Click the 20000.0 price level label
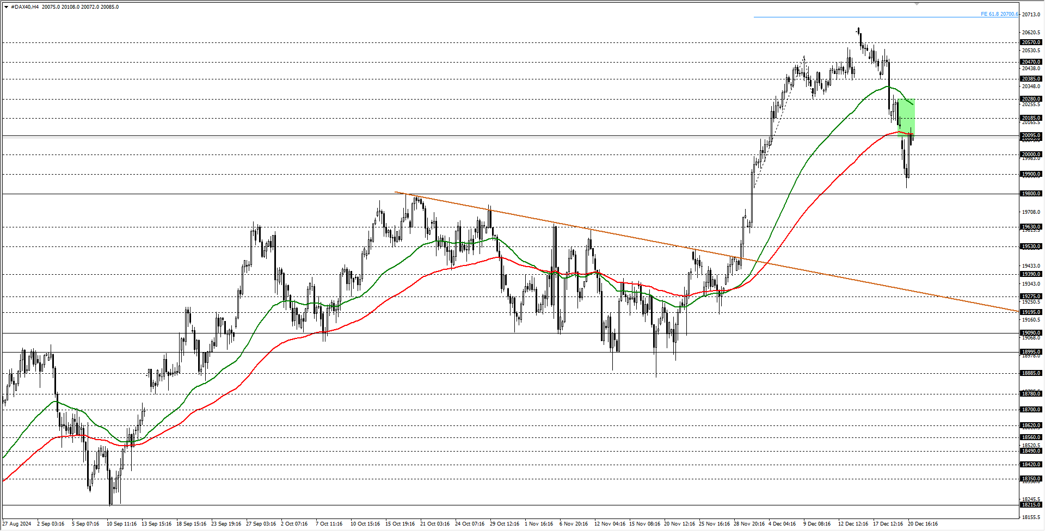Viewport: 1045px width, 531px height. click(1031, 155)
